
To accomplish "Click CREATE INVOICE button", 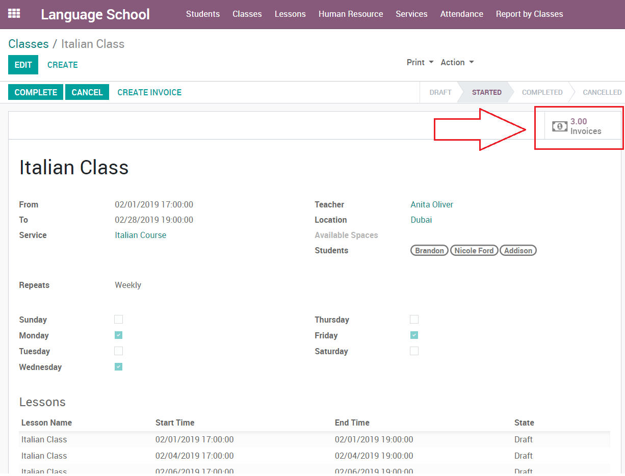I will click(x=149, y=92).
